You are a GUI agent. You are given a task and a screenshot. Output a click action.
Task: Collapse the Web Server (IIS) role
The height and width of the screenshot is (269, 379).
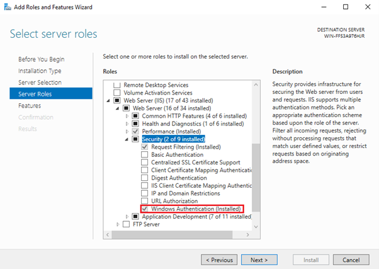108,100
